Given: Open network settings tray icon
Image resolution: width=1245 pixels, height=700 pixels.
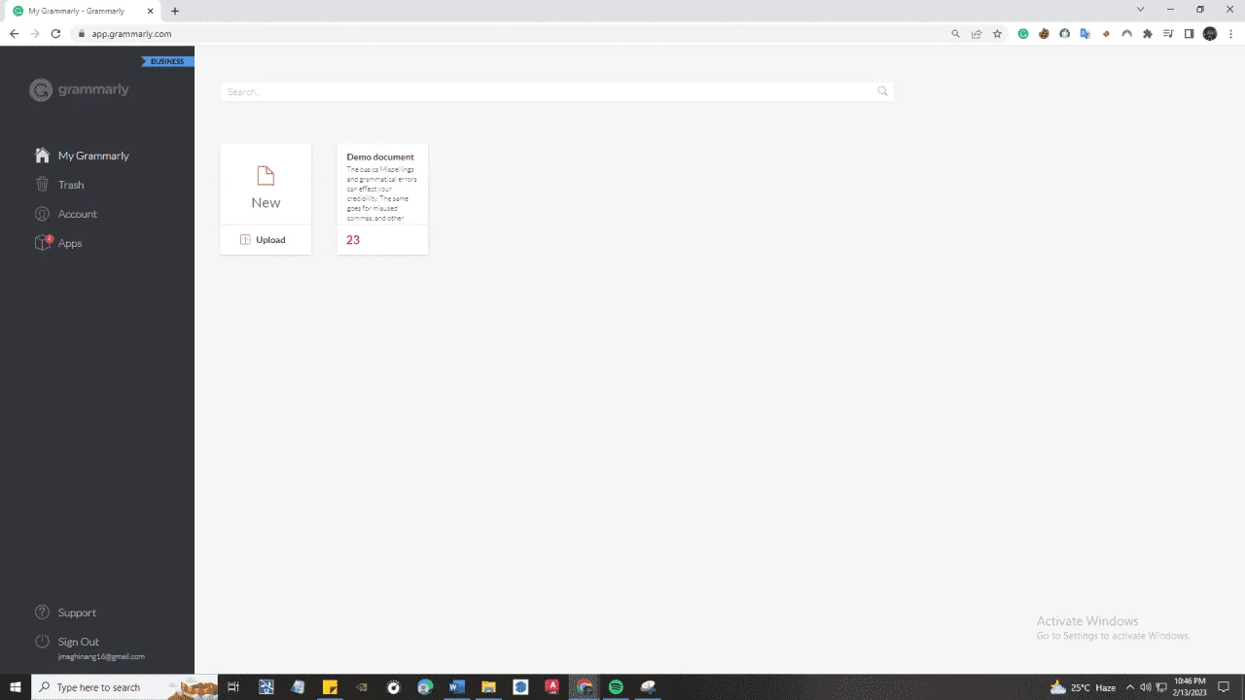Looking at the screenshot, I should point(1159,687).
